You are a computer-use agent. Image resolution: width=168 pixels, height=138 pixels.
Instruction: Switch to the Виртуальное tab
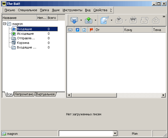[45, 94]
